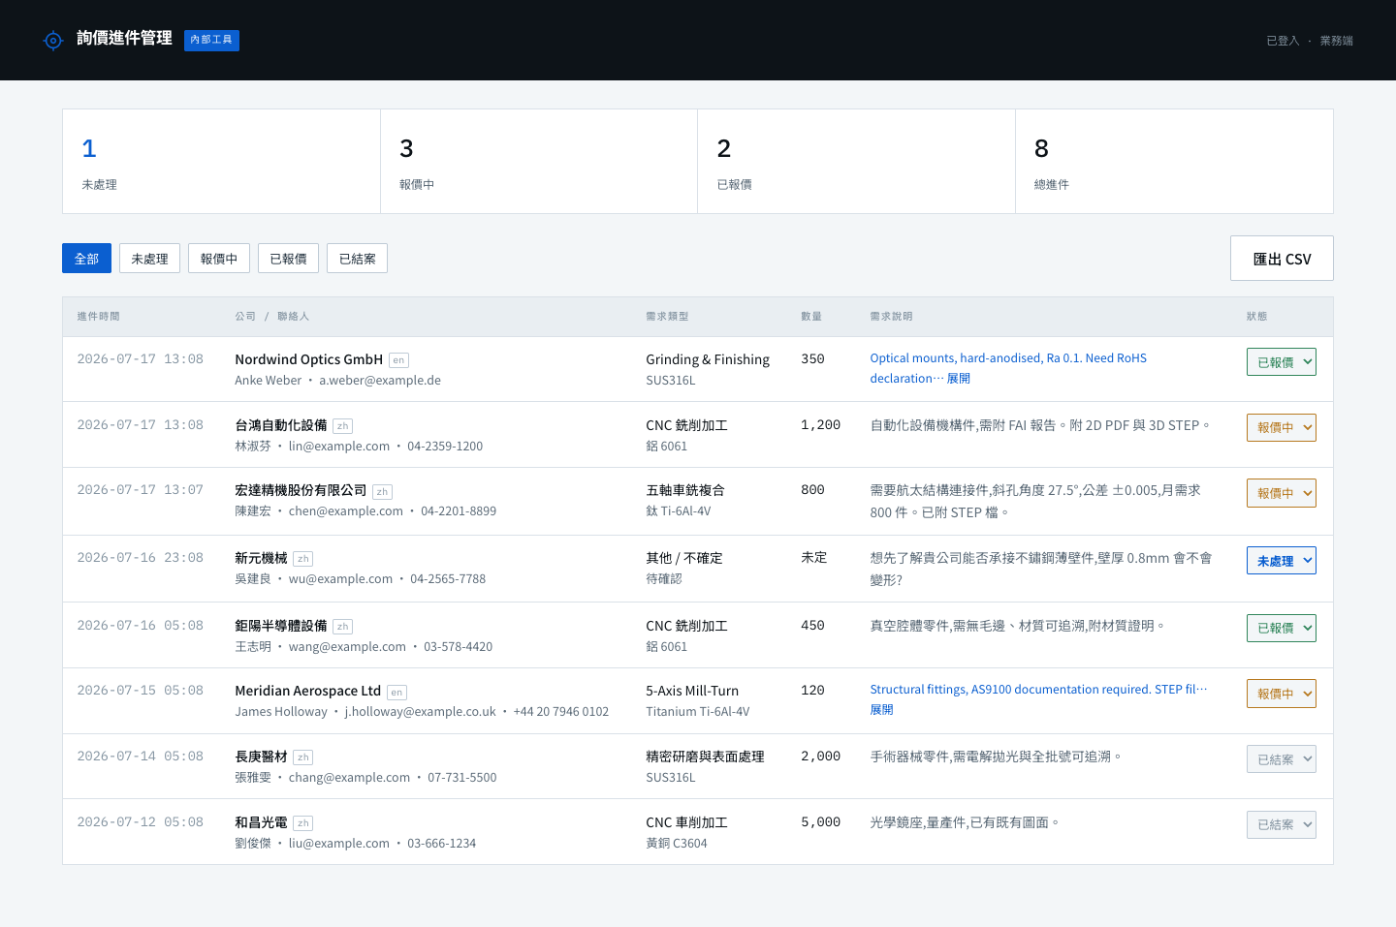Click the Grinding & Finishing requirement type
Viewport: 1396px width, 927px height.
click(x=708, y=359)
